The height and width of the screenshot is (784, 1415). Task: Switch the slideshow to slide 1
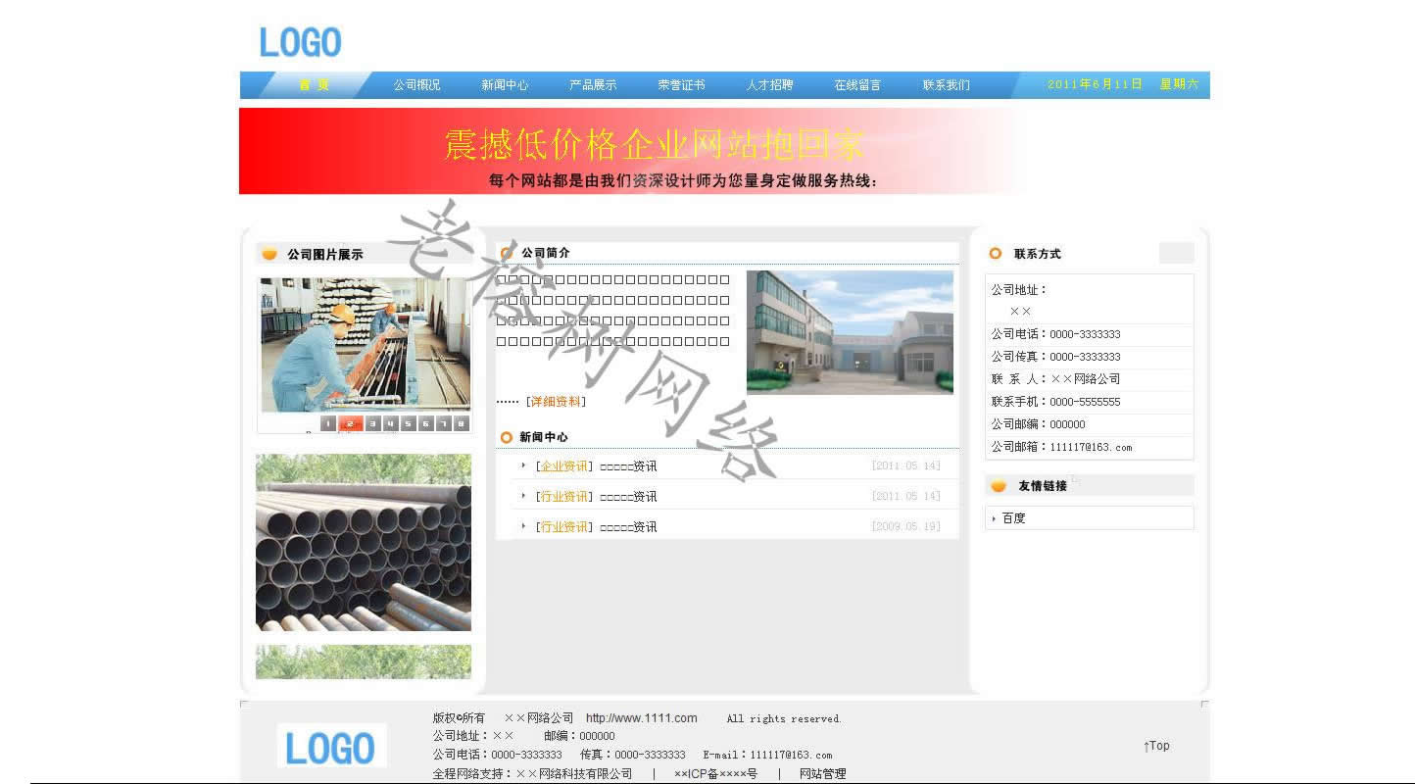click(x=328, y=424)
